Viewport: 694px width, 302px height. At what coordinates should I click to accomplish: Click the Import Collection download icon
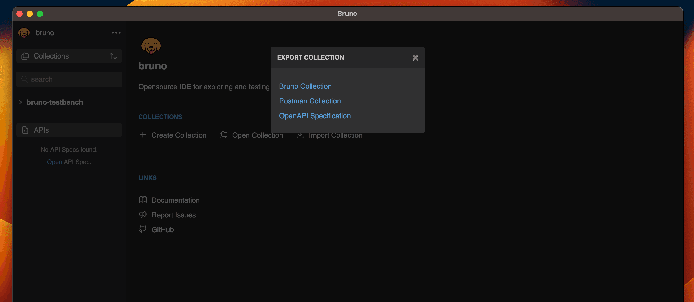point(300,135)
